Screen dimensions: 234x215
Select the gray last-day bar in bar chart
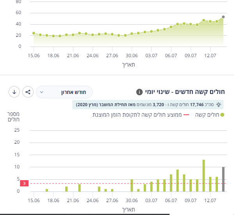pyautogui.click(x=223, y=179)
